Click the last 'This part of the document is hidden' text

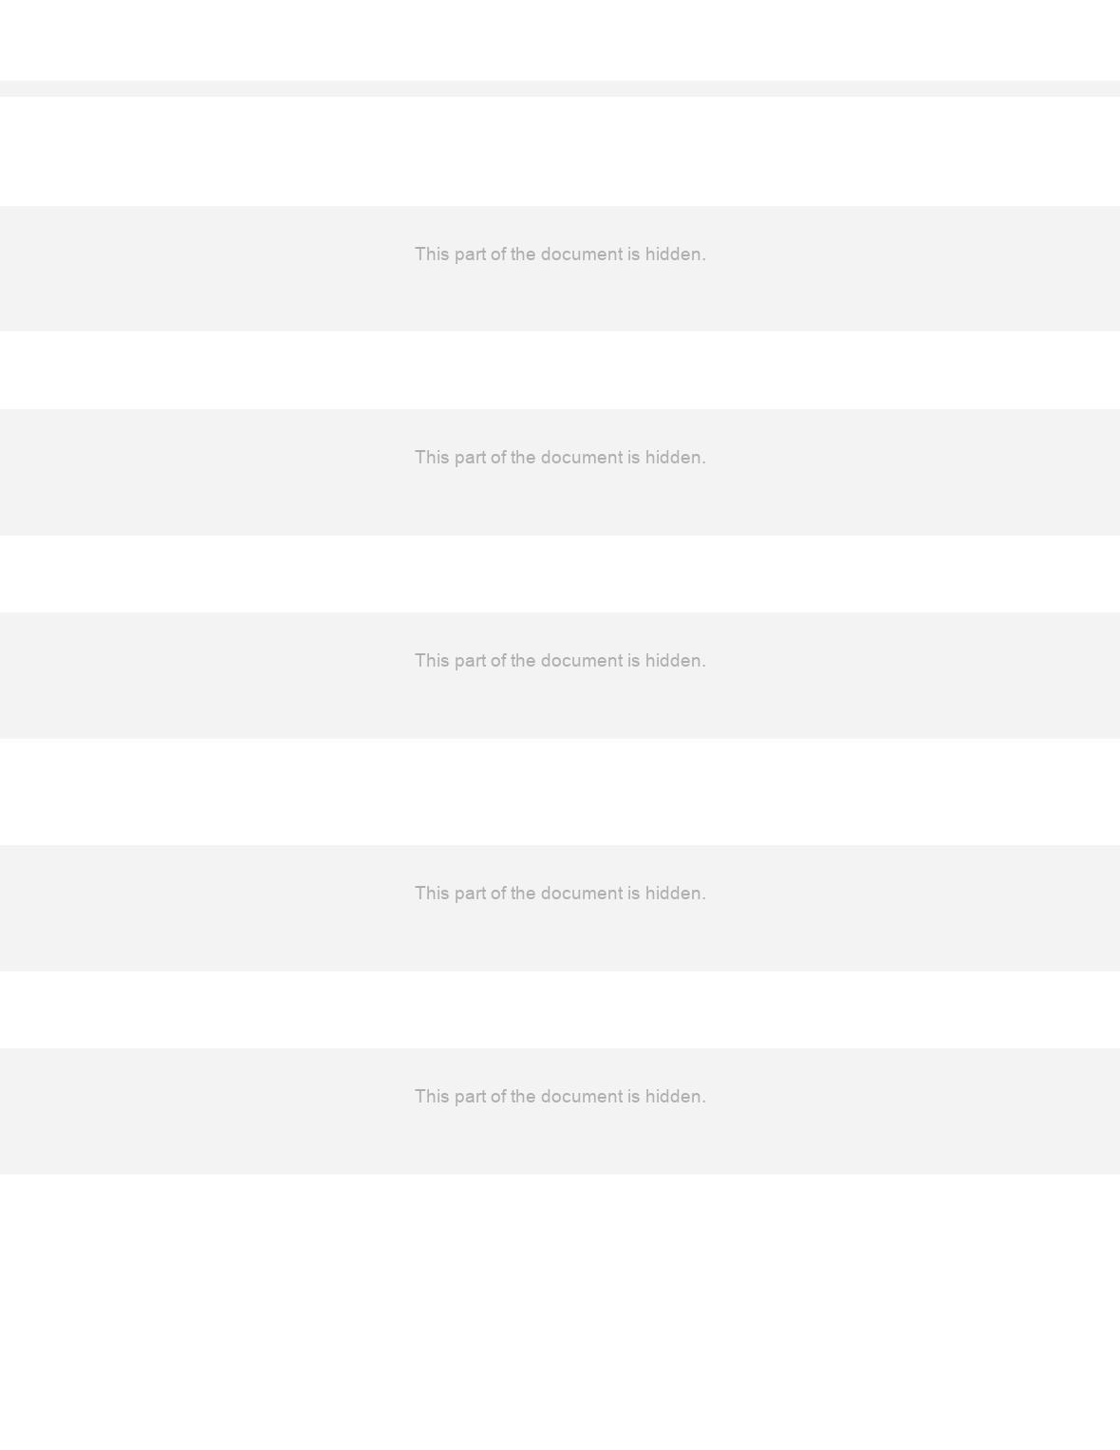(560, 1097)
